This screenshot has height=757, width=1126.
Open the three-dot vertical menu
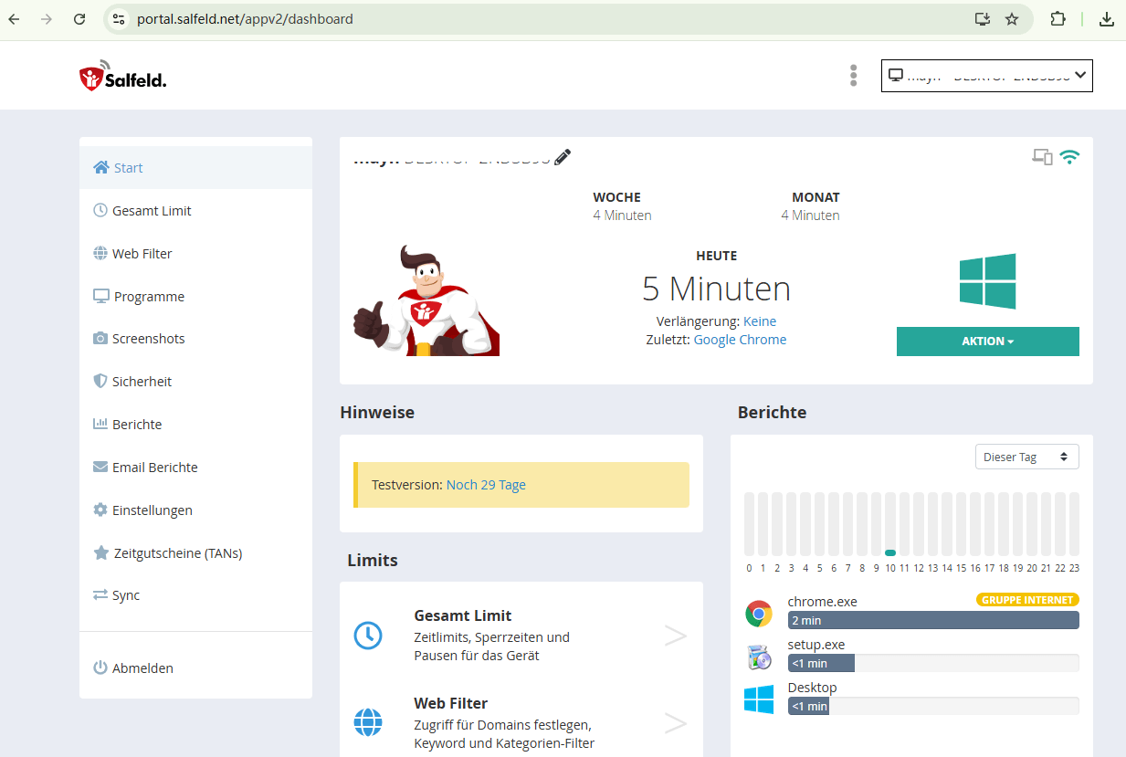click(853, 76)
